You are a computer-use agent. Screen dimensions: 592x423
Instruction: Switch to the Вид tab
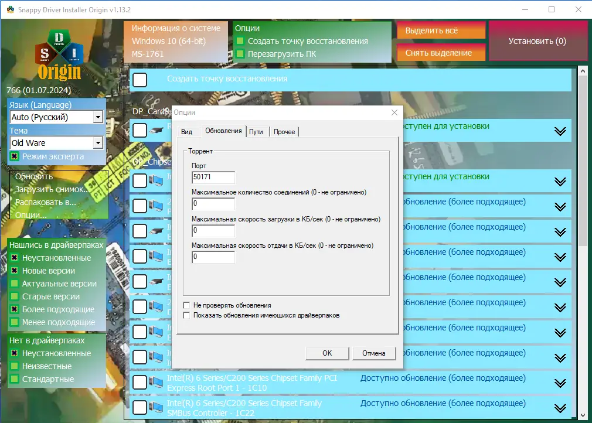(188, 132)
